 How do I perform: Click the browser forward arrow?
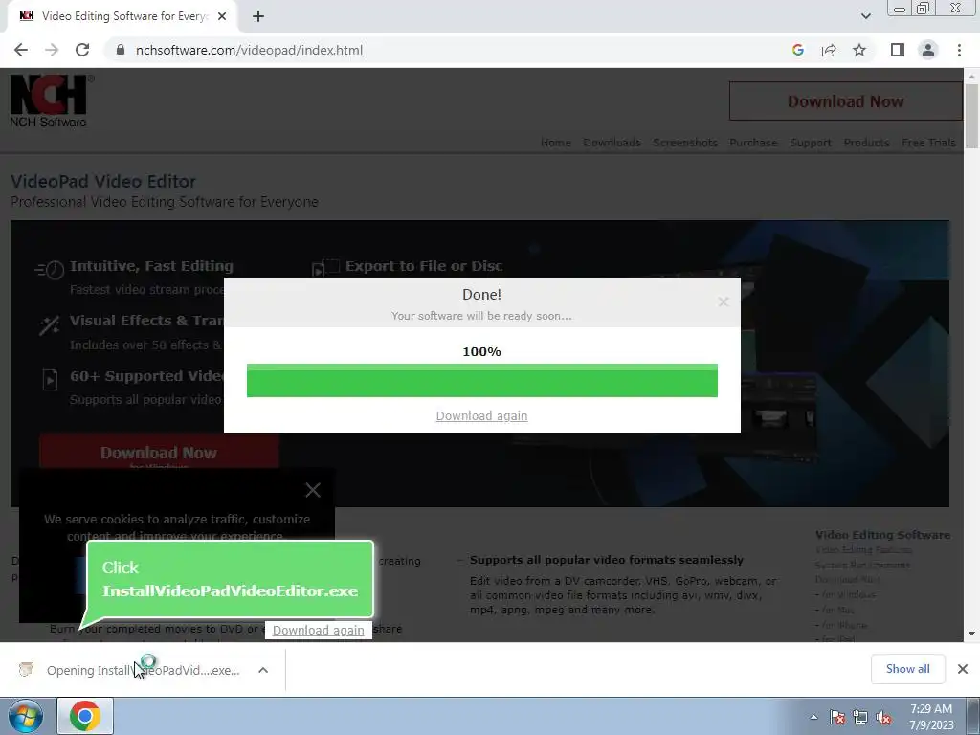[52, 50]
